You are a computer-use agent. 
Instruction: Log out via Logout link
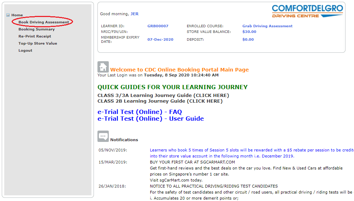pos(25,51)
